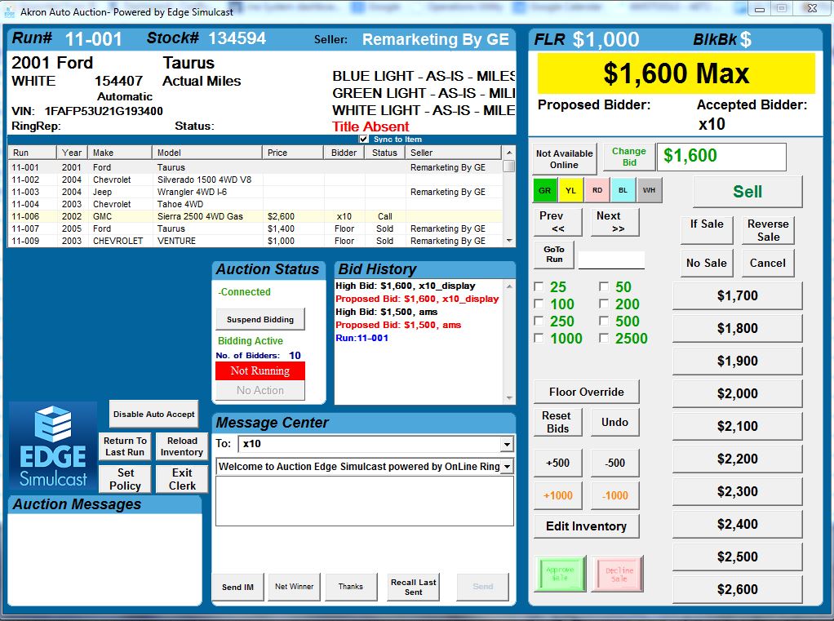The width and height of the screenshot is (834, 621).
Task: Set bid to $1,900
Action: point(737,361)
